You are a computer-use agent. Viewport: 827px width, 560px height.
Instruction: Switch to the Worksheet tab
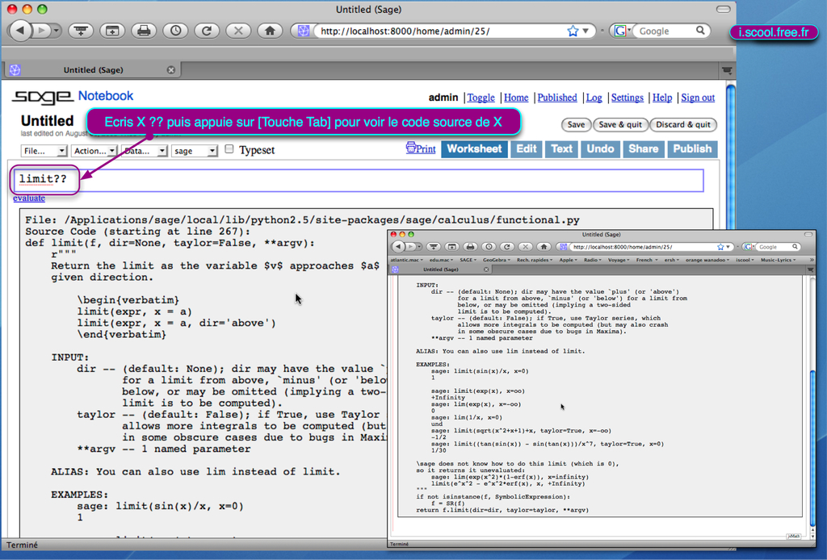click(x=474, y=149)
